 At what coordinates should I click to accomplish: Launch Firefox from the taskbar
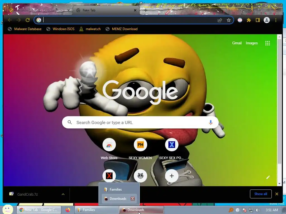coord(68,210)
